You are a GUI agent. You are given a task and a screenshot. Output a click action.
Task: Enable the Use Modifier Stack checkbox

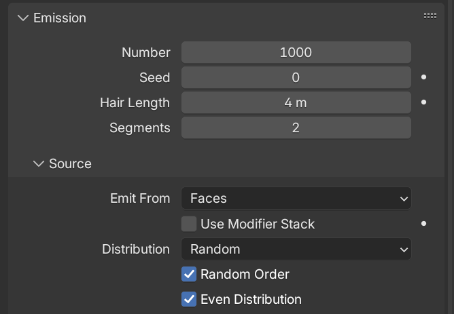pyautogui.click(x=189, y=224)
